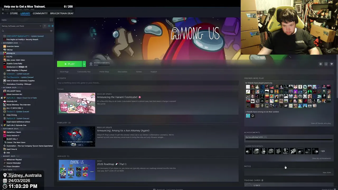Select Ghost Exorcism INC
The height and width of the screenshot is (190, 338).
point(14,94)
